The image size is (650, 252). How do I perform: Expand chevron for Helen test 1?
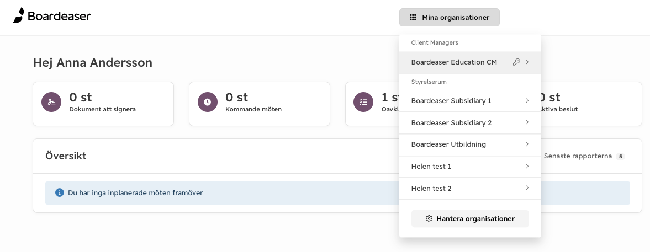pyautogui.click(x=527, y=167)
